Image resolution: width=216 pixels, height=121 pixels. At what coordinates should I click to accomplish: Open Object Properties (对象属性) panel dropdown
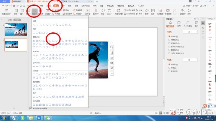170,19
